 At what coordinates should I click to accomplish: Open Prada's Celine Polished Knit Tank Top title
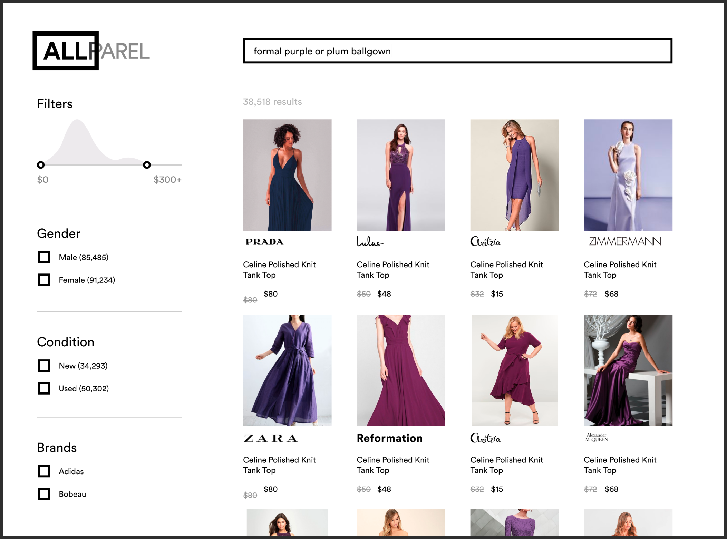[x=279, y=270]
